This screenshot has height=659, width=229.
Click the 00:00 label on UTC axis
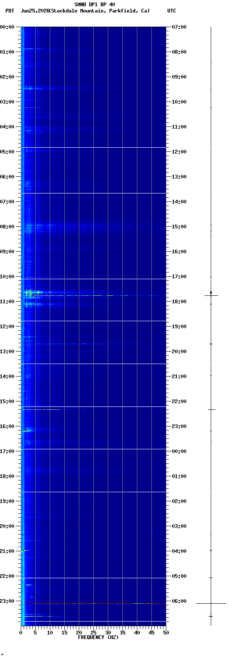click(x=179, y=451)
